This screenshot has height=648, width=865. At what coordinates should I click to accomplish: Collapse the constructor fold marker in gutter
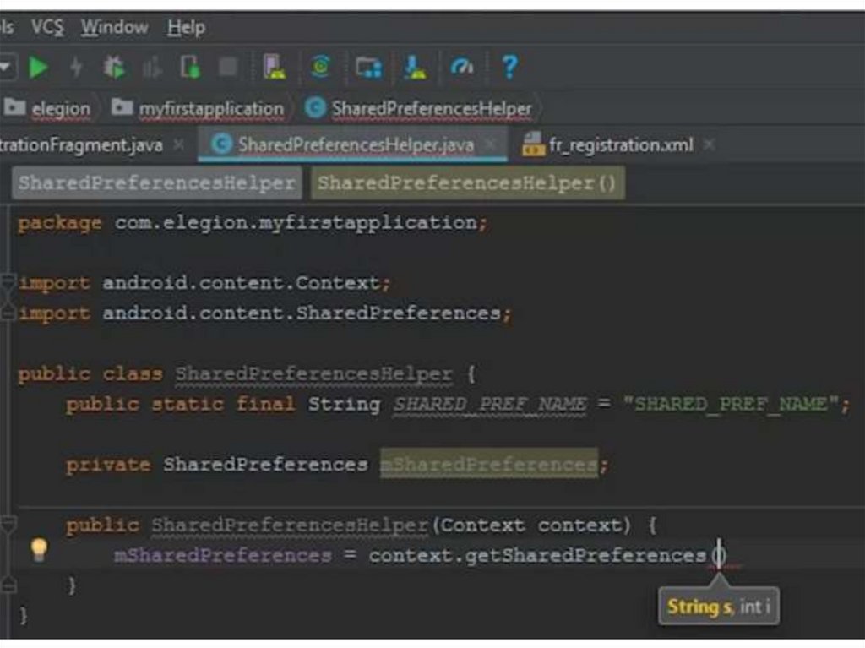[8, 525]
